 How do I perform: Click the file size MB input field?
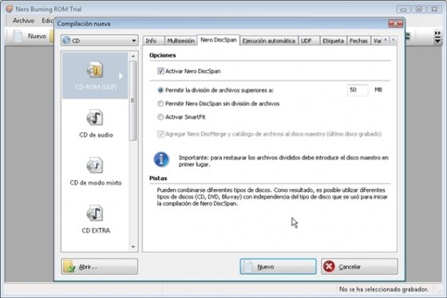click(358, 90)
